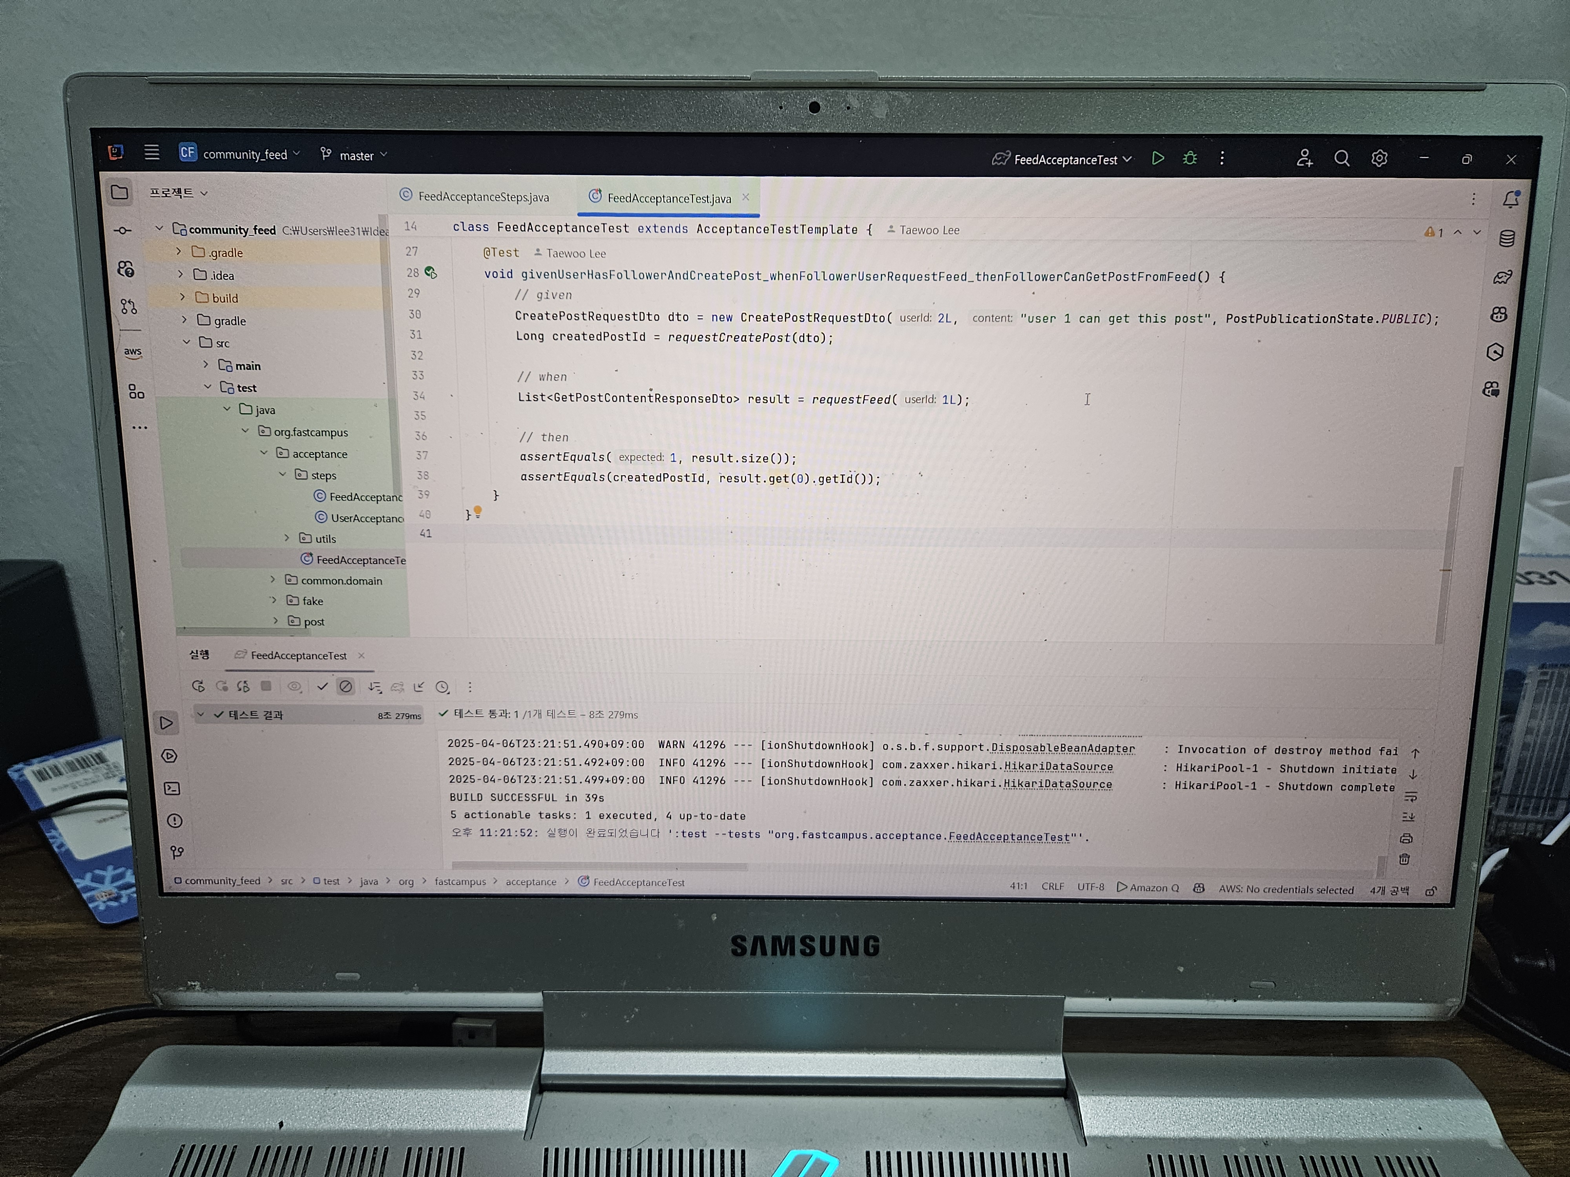1570x1177 pixels.
Task: Open Search Everywhere magnifier
Action: [x=1342, y=158]
